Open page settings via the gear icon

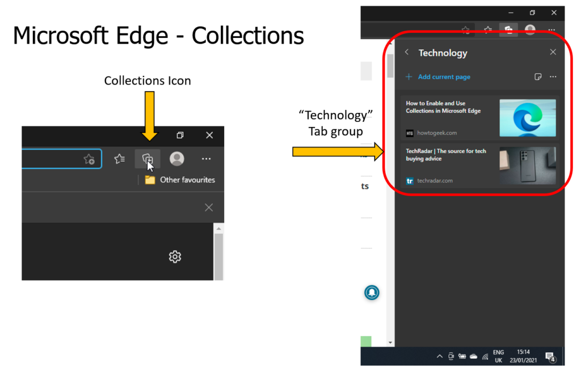[x=175, y=256]
